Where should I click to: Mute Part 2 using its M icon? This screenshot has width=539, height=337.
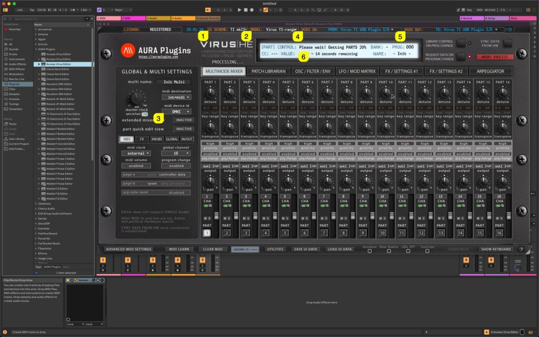point(224,218)
